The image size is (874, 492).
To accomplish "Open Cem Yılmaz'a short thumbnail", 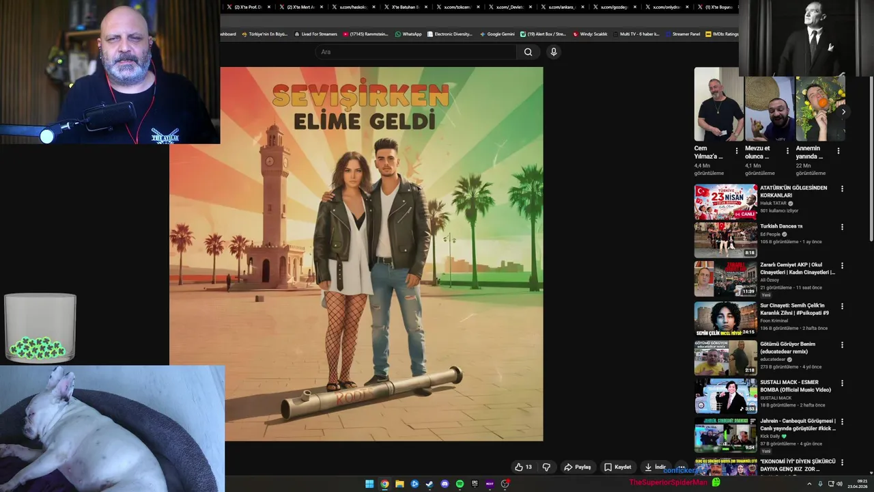I will coord(719,105).
